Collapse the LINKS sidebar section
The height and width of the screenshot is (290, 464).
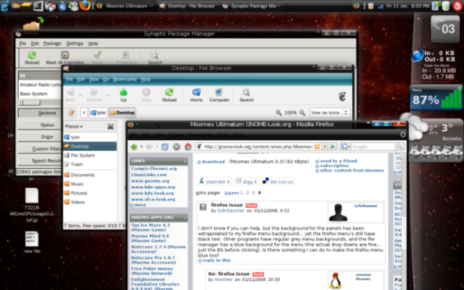pyautogui.click(x=185, y=161)
